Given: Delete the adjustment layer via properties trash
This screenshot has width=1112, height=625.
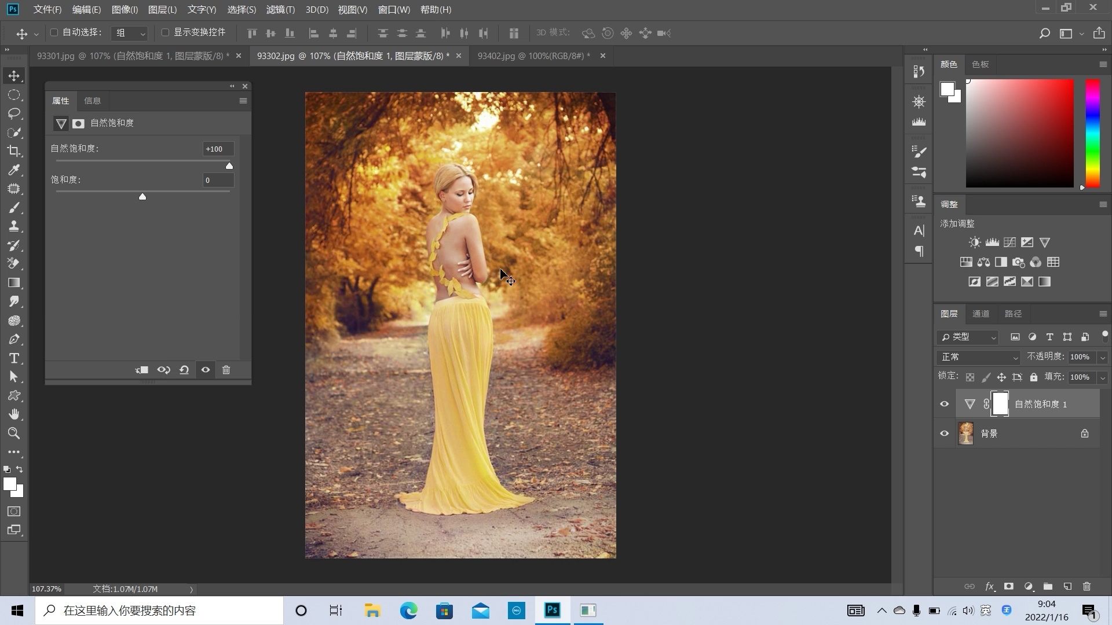Looking at the screenshot, I should pos(226,370).
